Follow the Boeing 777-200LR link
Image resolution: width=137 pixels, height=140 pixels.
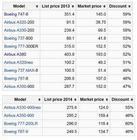click(21, 124)
